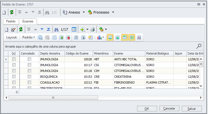The width and height of the screenshot is (208, 114).
Task: Tick Cancelado in CIM row
Action: click(x=30, y=71)
